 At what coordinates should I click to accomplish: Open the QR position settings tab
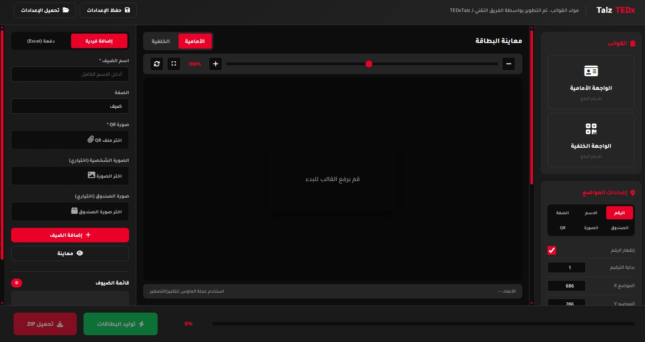(562, 228)
